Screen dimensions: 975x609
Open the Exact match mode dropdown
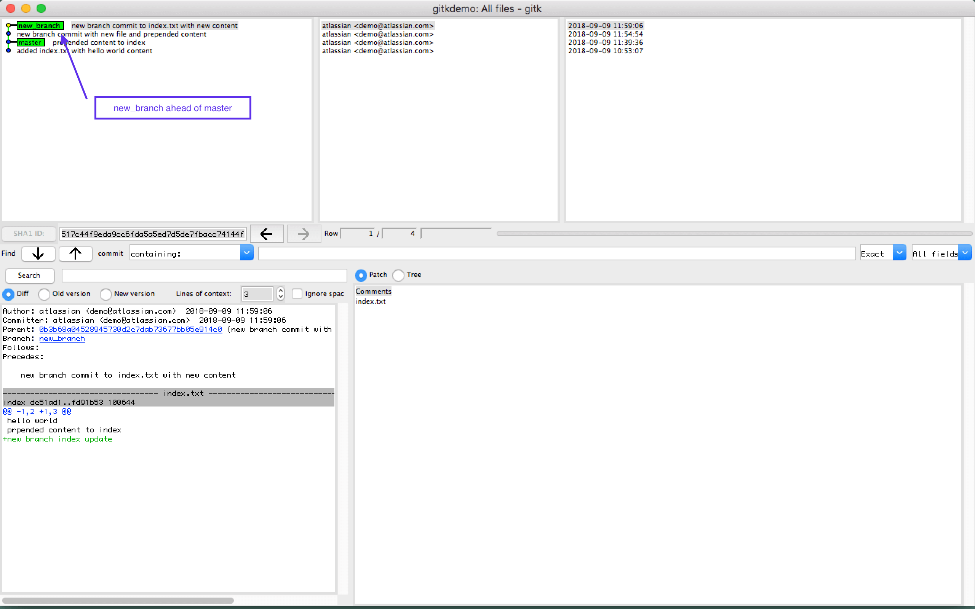pyautogui.click(x=899, y=253)
